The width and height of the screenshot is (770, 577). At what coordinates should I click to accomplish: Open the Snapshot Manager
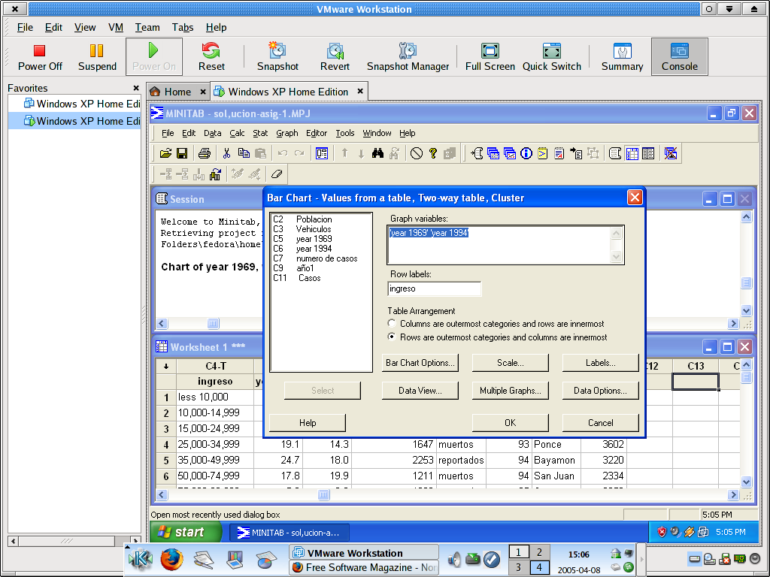(x=408, y=57)
